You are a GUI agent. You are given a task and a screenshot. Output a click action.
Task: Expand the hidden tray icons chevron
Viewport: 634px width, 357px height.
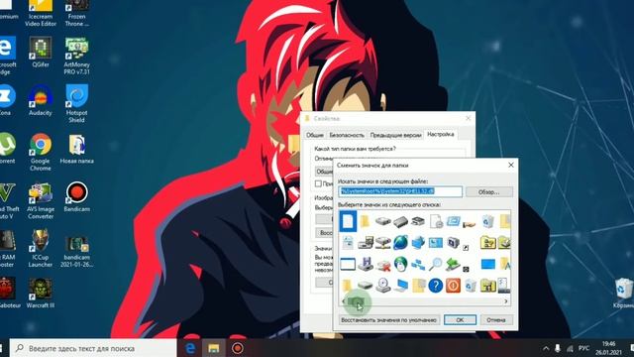[546, 348]
